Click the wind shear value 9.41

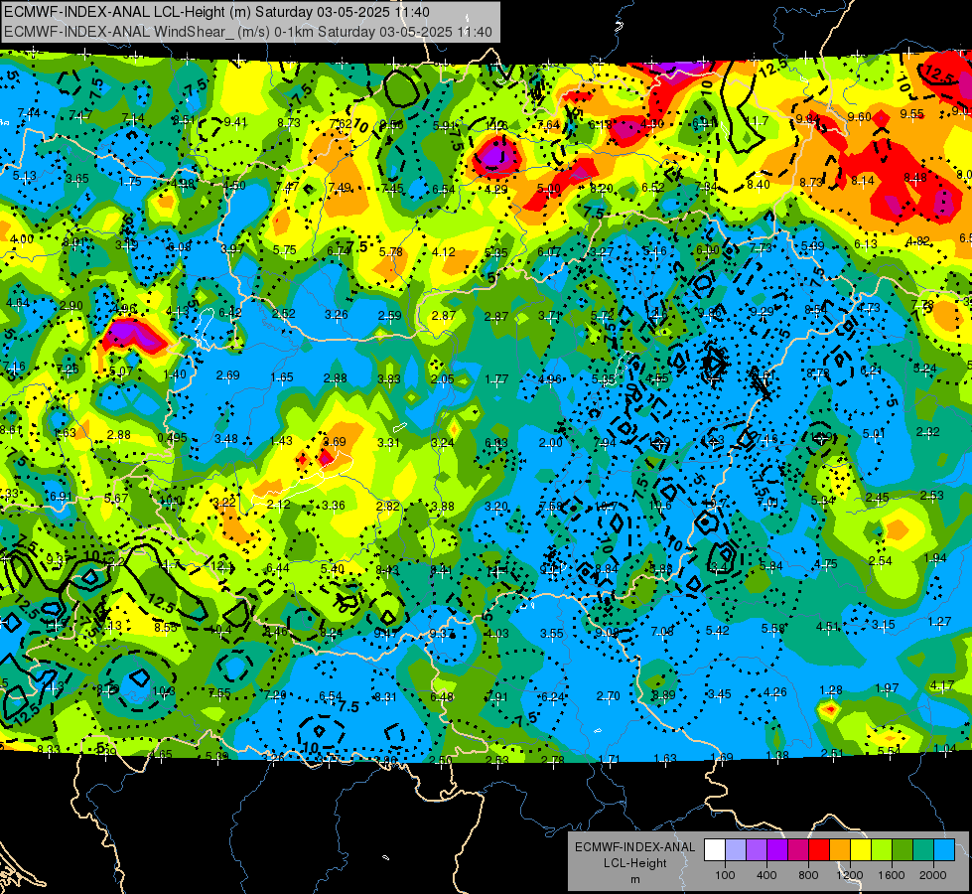[235, 122]
